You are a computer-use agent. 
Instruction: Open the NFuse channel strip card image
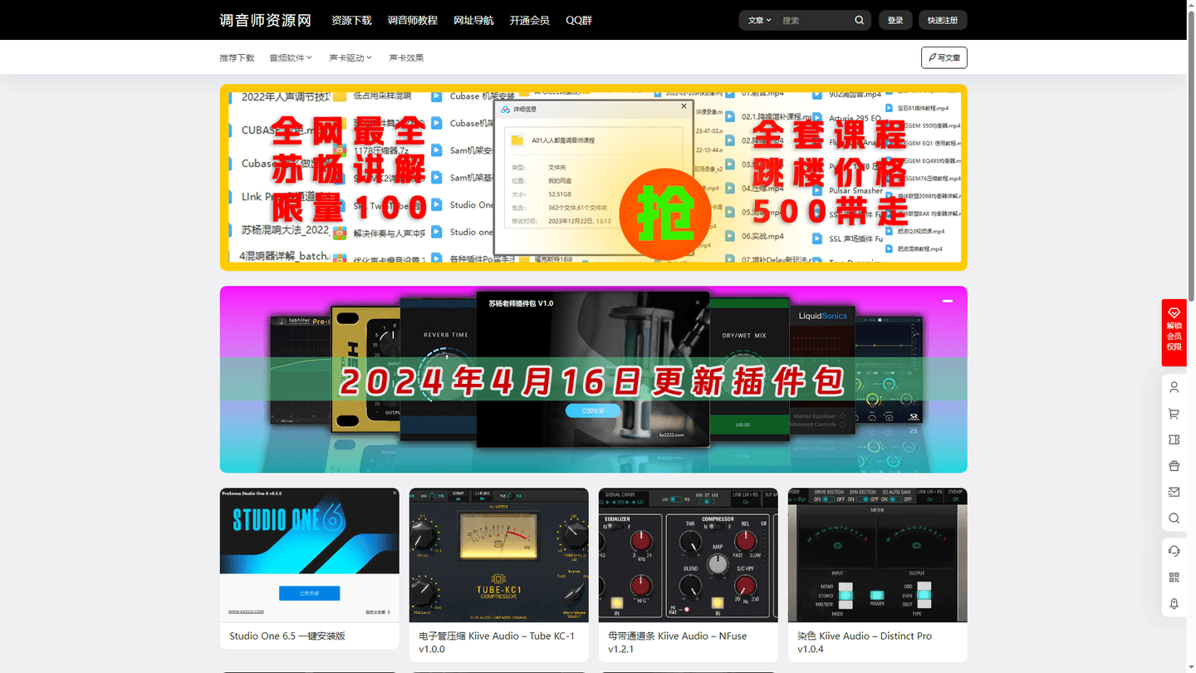pos(688,555)
